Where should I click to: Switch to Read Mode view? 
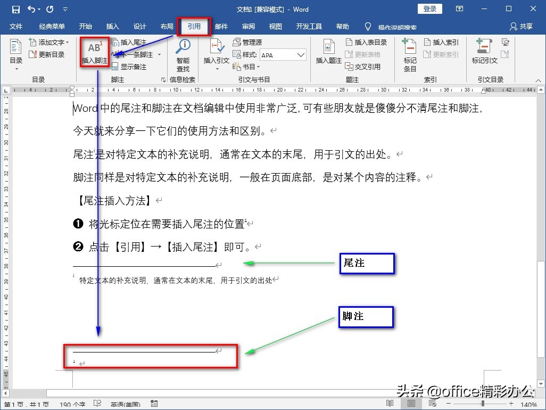pos(390,404)
